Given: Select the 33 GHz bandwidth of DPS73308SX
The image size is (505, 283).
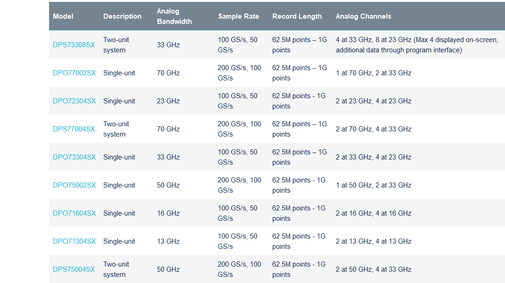Looking at the screenshot, I should coord(168,45).
